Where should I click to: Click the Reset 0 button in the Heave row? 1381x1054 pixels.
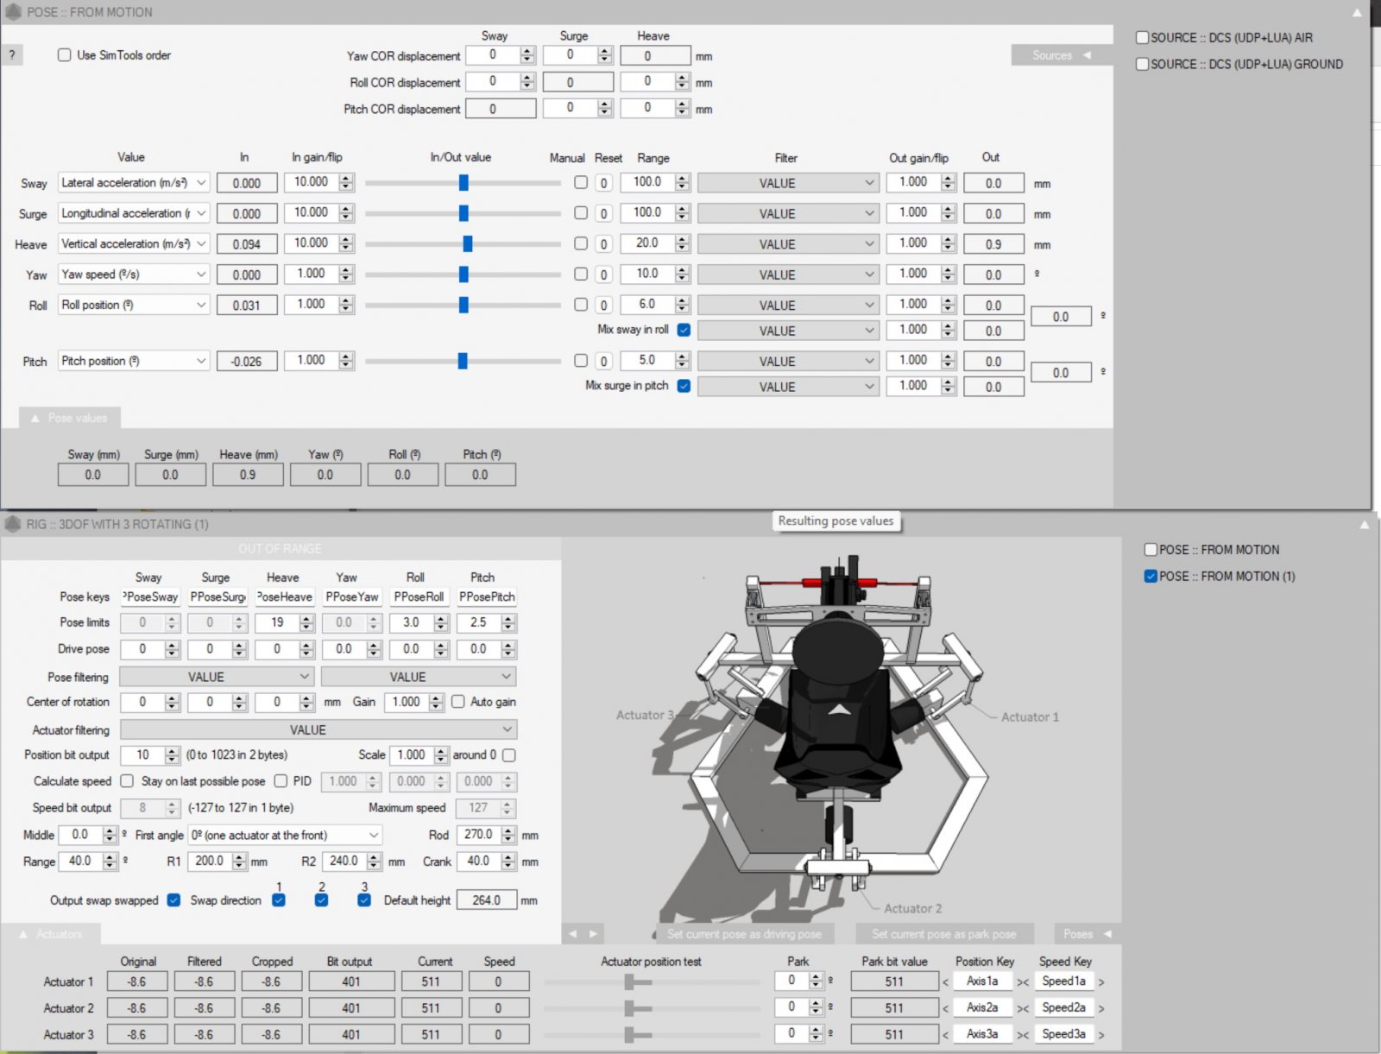pyautogui.click(x=604, y=244)
